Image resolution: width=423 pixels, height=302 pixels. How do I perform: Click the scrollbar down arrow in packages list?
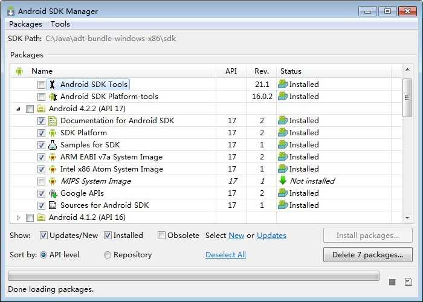pos(407,217)
